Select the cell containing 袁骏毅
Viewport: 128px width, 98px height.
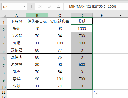pyautogui.click(x=17, y=36)
